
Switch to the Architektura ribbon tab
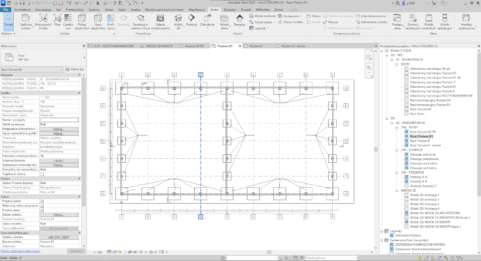pyautogui.click(x=22, y=9)
